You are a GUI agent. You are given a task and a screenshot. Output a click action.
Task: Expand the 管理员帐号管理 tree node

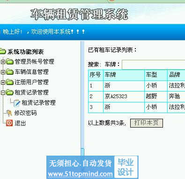[3, 62]
